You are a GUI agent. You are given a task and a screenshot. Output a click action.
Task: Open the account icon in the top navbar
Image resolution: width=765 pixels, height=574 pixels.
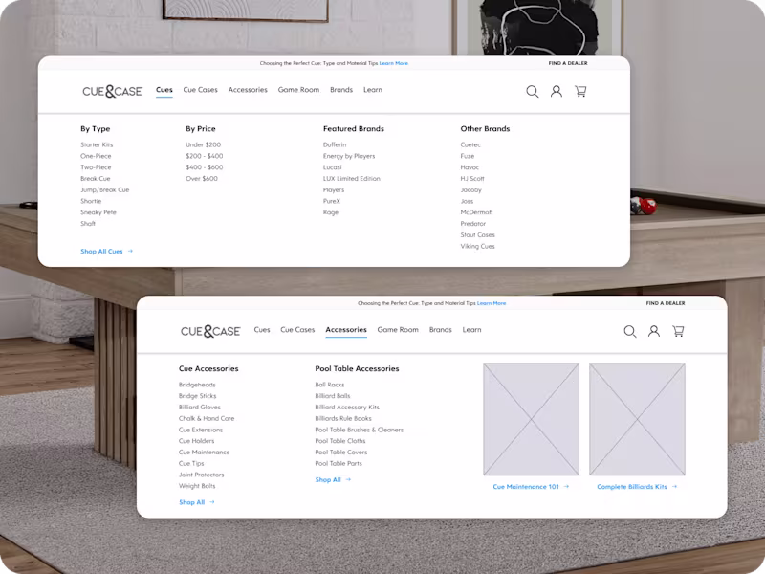click(557, 92)
